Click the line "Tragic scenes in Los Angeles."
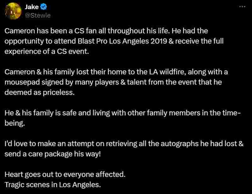The height and width of the screenshot is (194, 252). (53, 185)
